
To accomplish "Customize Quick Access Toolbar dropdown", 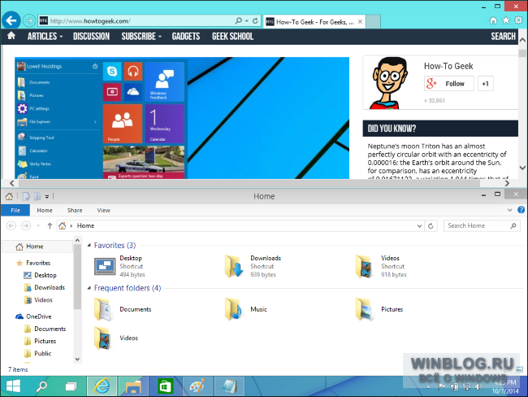I will click(x=47, y=196).
